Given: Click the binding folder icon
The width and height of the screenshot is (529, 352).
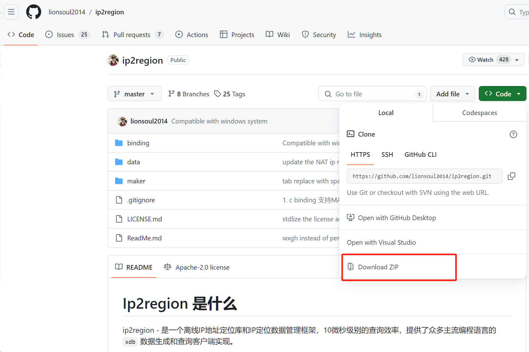Looking at the screenshot, I should 119,143.
